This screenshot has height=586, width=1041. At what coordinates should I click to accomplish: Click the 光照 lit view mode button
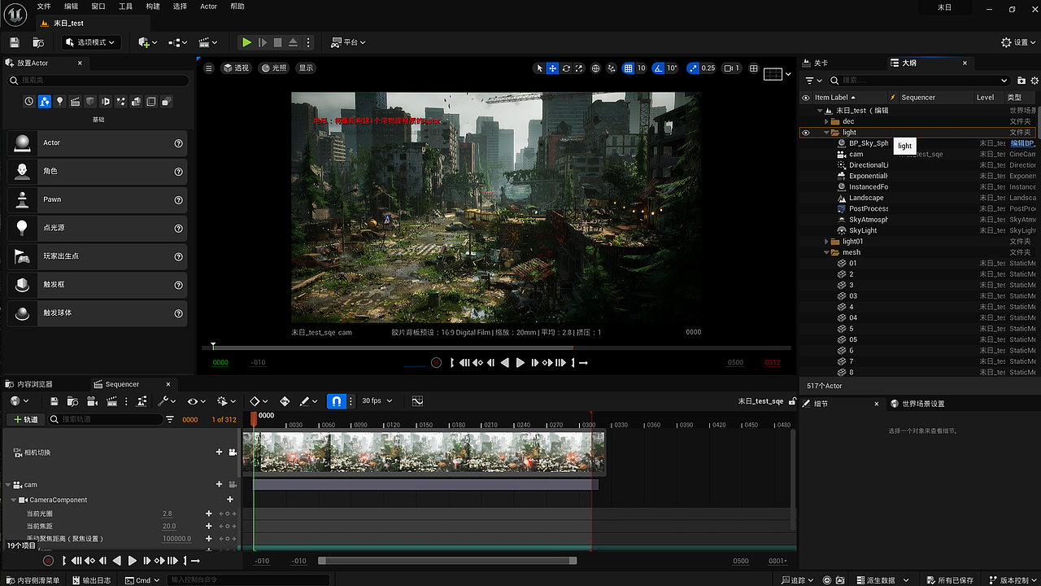coord(275,68)
